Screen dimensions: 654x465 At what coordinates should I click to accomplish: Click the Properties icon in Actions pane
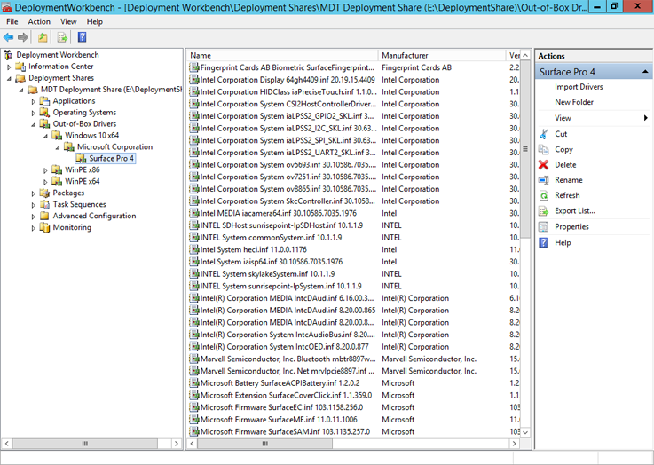click(x=544, y=226)
